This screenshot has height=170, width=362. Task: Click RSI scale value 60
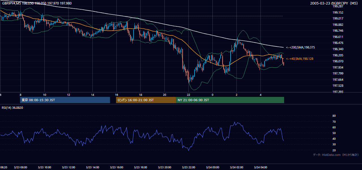click(334, 127)
